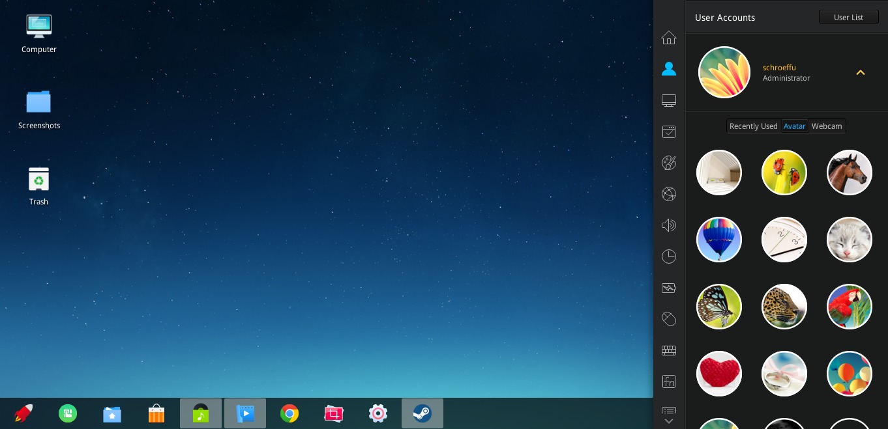Click the down chevron below sidebar icons
This screenshot has width=888, height=429.
point(669,421)
